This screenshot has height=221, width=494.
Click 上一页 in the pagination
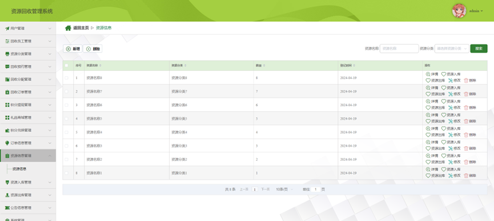(244, 189)
